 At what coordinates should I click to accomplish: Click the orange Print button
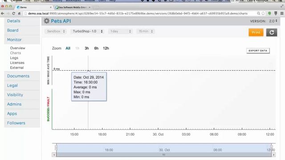(x=256, y=32)
